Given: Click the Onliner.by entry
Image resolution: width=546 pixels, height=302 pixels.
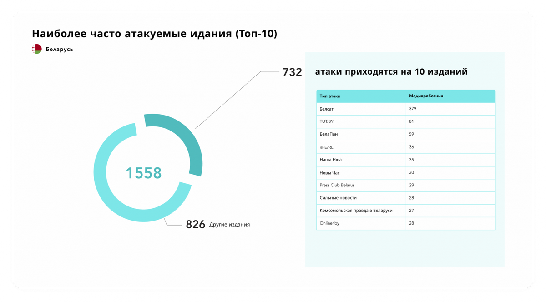Looking at the screenshot, I should [x=330, y=223].
